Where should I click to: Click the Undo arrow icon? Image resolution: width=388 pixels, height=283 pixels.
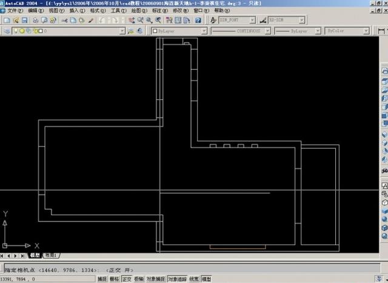[102, 20]
